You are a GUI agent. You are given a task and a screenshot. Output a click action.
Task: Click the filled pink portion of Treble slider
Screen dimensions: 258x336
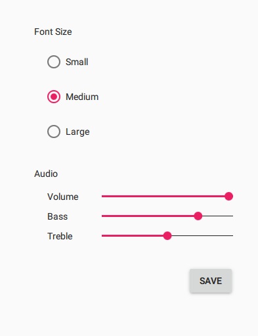(x=133, y=235)
